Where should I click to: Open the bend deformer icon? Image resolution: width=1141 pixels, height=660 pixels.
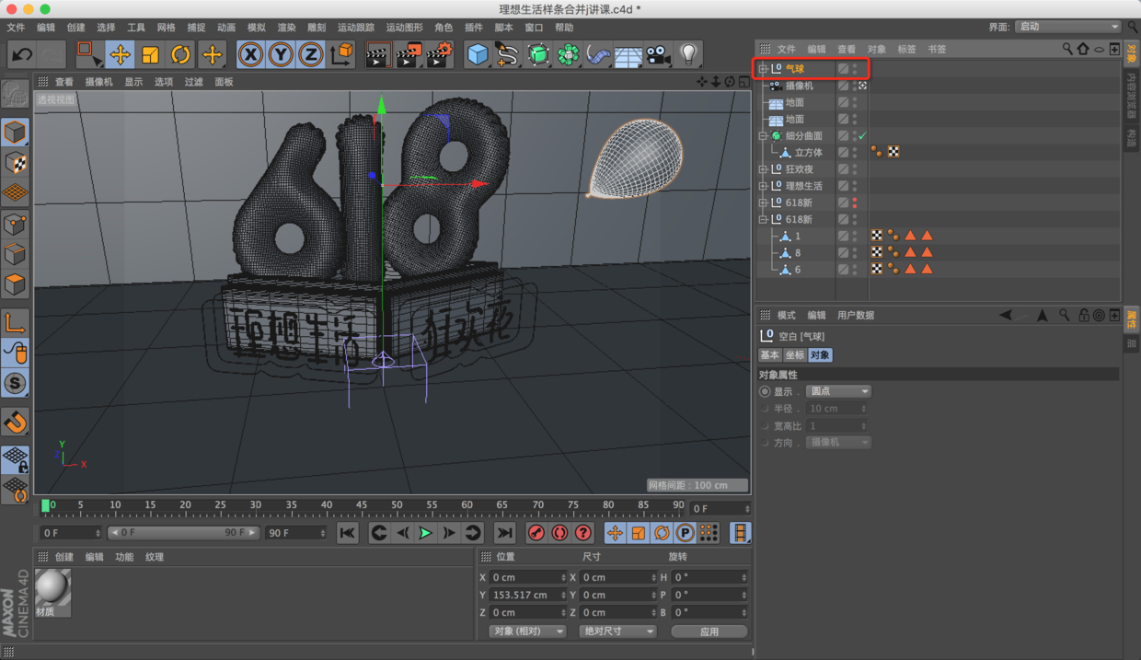[x=598, y=54]
